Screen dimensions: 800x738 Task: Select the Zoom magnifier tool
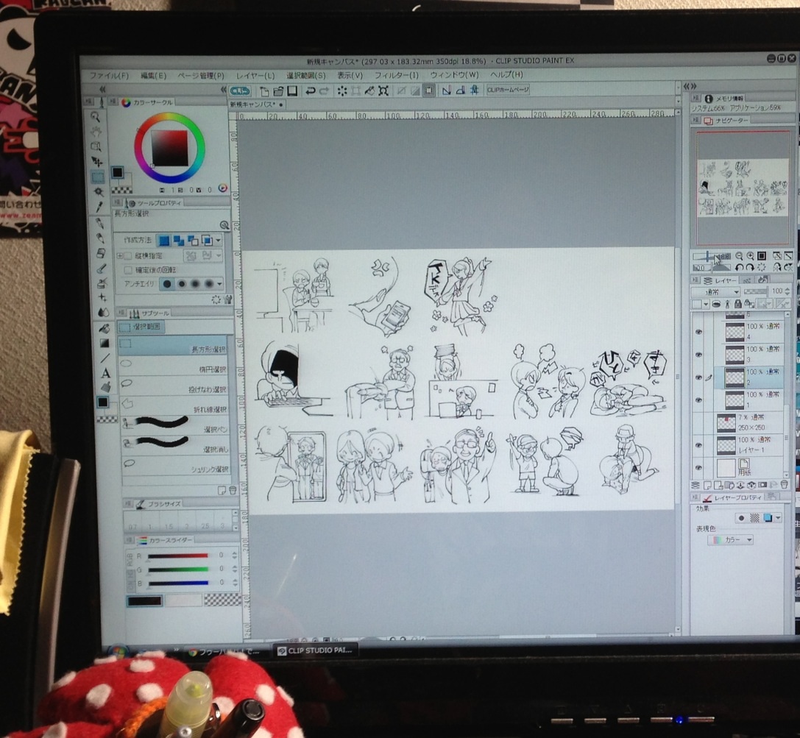(96, 117)
